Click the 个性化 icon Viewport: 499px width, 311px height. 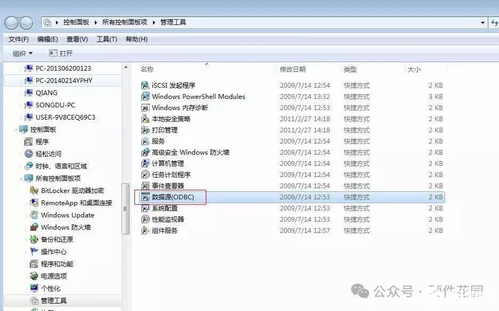34,288
